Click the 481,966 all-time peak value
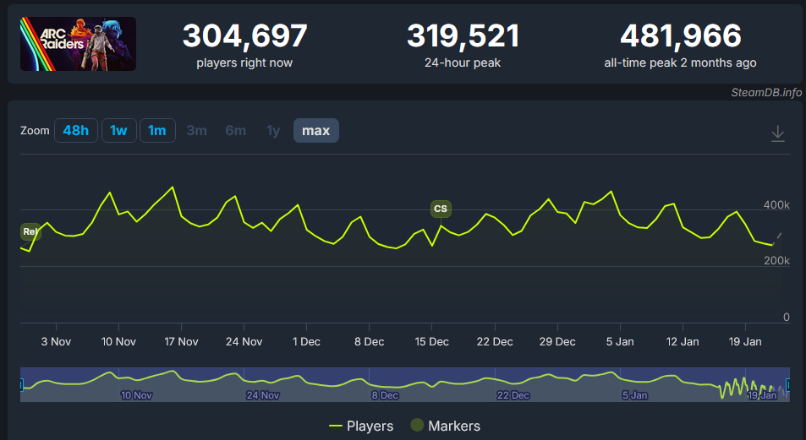Image resolution: width=806 pixels, height=440 pixels. [681, 35]
